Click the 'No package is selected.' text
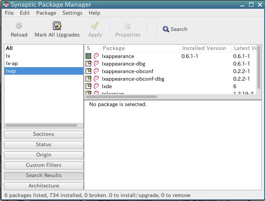 tap(118, 104)
